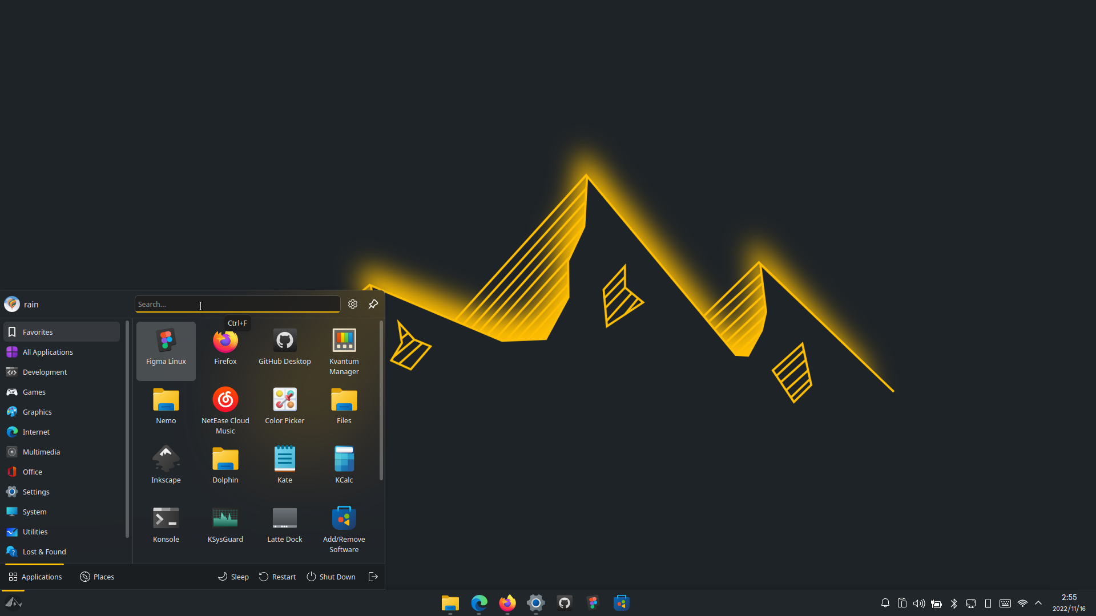Expand hidden system tray icons
Screen dimensions: 1096x616
(x=1038, y=603)
